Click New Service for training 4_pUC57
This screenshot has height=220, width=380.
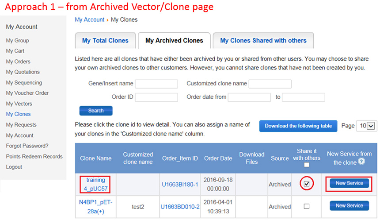coord(349,183)
